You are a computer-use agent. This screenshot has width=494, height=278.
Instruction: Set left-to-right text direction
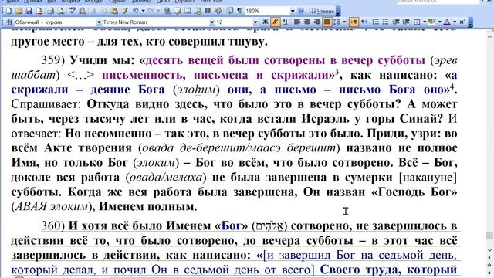point(354,22)
